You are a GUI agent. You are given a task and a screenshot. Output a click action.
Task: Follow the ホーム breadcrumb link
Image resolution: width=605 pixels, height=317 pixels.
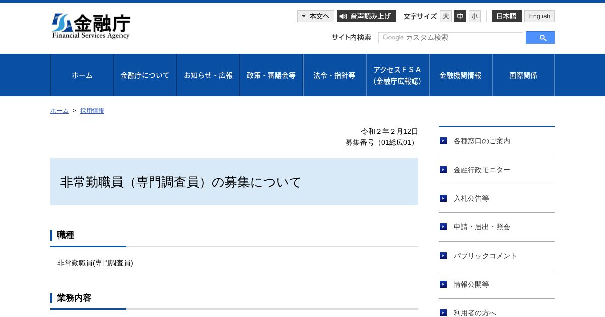(59, 111)
